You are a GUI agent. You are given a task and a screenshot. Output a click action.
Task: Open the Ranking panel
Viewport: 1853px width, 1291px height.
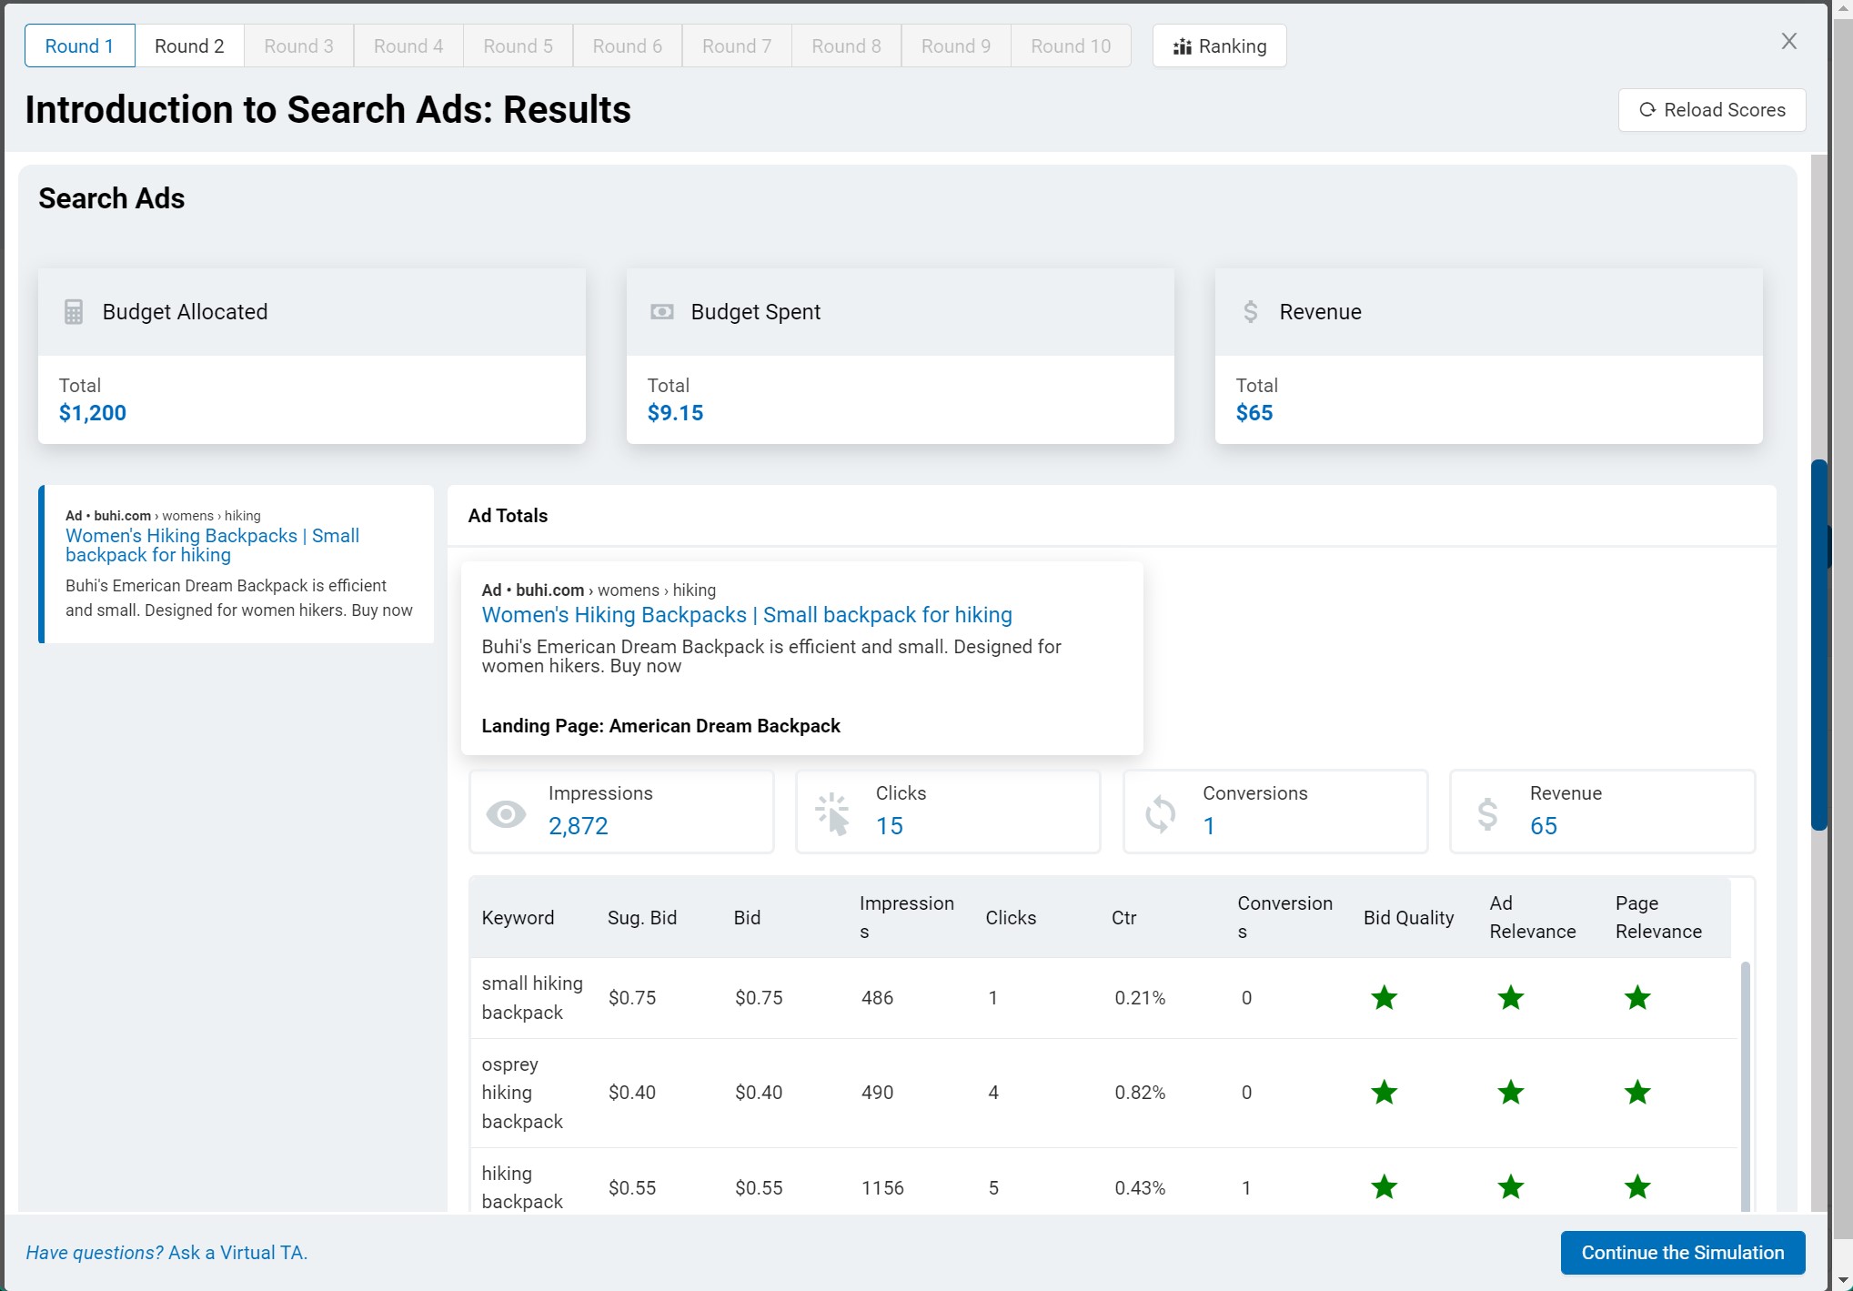pos(1218,45)
